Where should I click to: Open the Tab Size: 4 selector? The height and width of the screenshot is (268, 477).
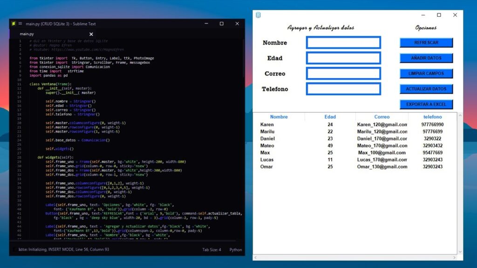point(211,250)
